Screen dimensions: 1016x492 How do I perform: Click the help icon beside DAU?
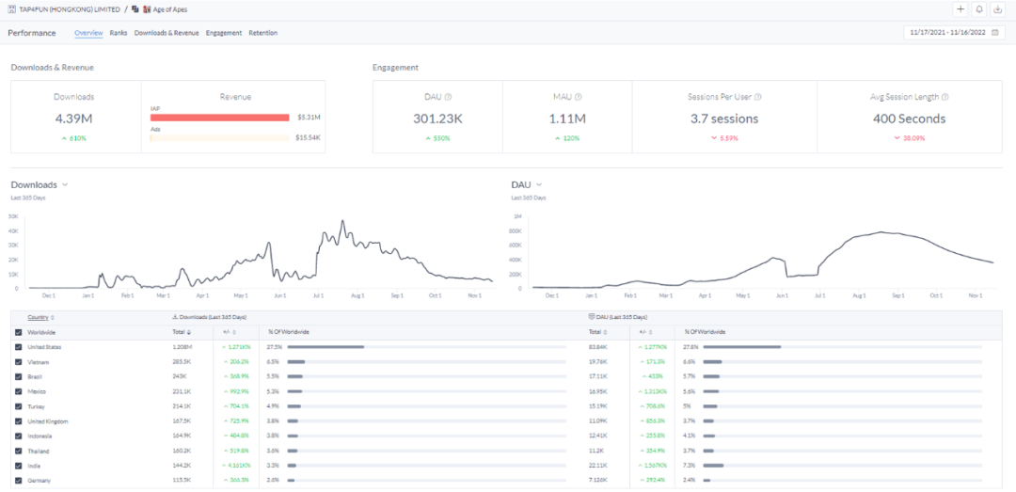click(x=448, y=97)
